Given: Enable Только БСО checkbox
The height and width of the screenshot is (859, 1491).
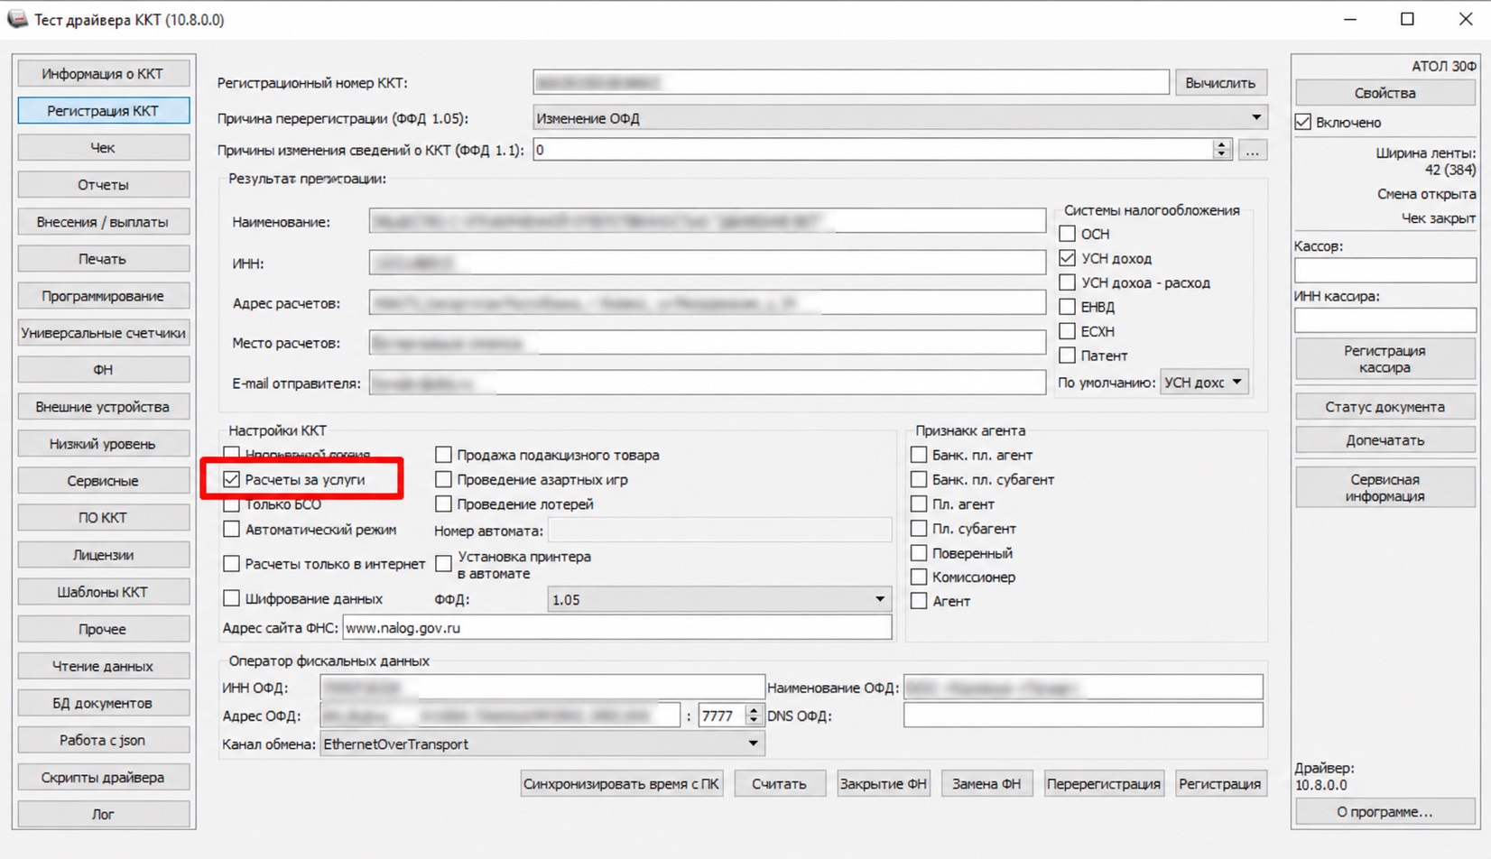Looking at the screenshot, I should 232,504.
